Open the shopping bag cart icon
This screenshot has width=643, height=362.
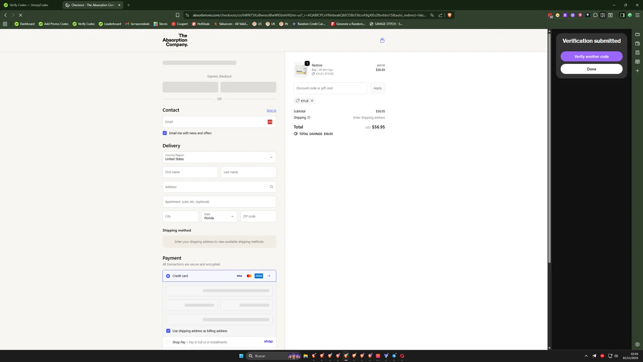[x=382, y=40]
